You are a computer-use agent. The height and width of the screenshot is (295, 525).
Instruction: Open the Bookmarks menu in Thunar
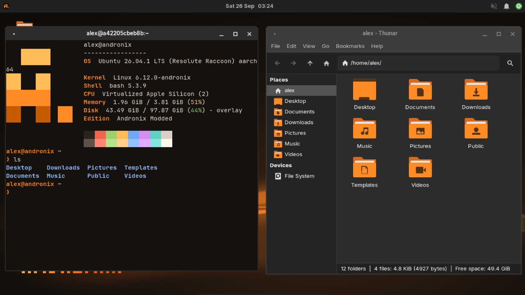[350, 46]
